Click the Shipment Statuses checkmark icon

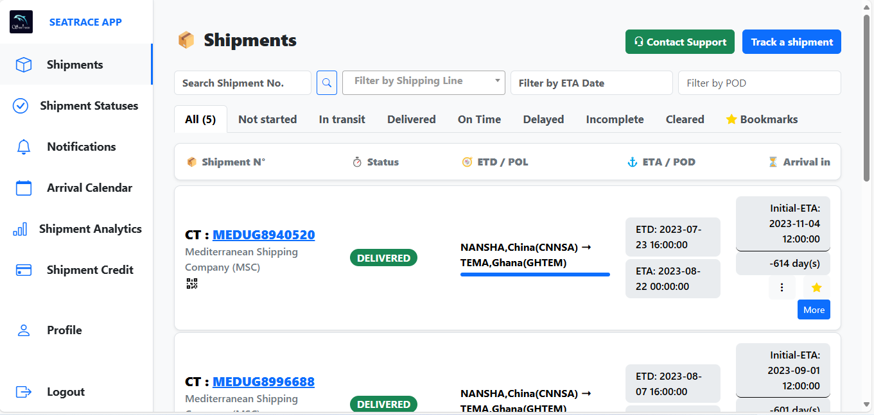coord(21,106)
